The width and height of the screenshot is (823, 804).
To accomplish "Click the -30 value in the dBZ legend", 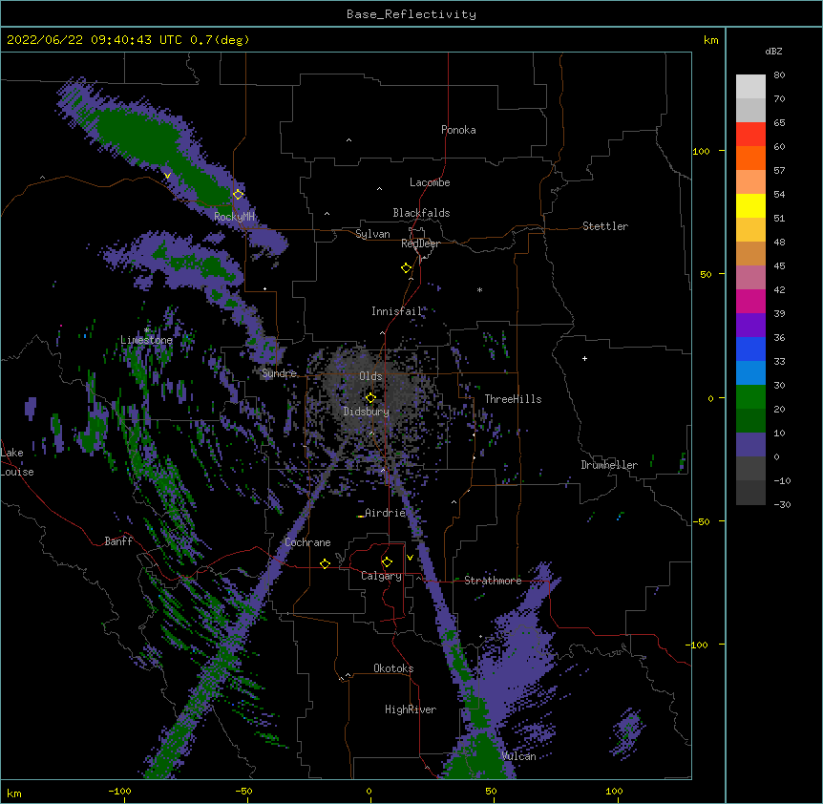I will [782, 505].
